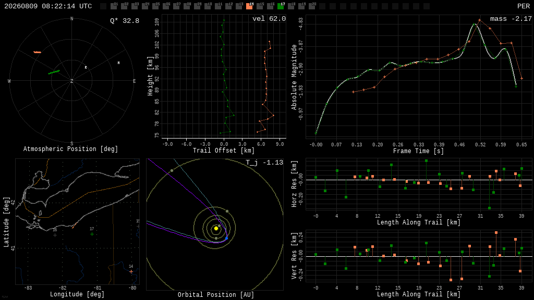Image resolution: width=534 pixels, height=300 pixels.
Task: Click the T_j -1.13 readout
Action: 264,162
